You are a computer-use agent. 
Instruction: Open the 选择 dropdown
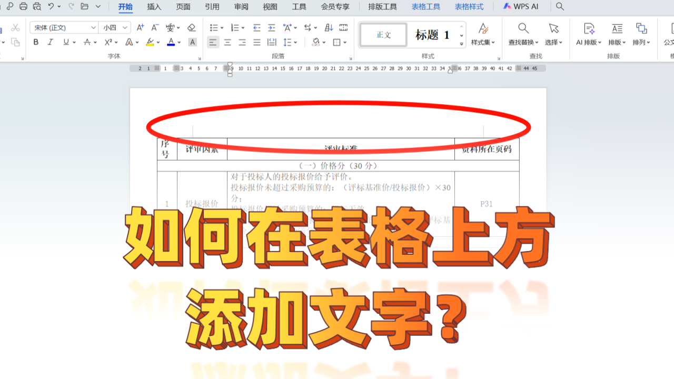553,35
